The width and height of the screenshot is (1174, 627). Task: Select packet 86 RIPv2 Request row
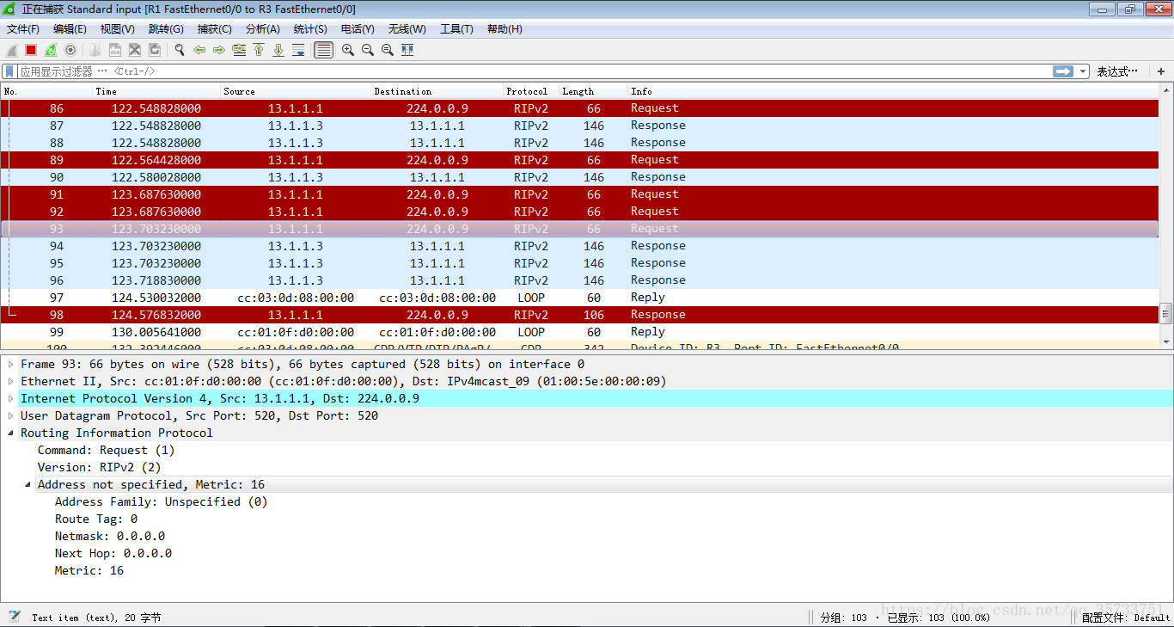tap(579, 108)
